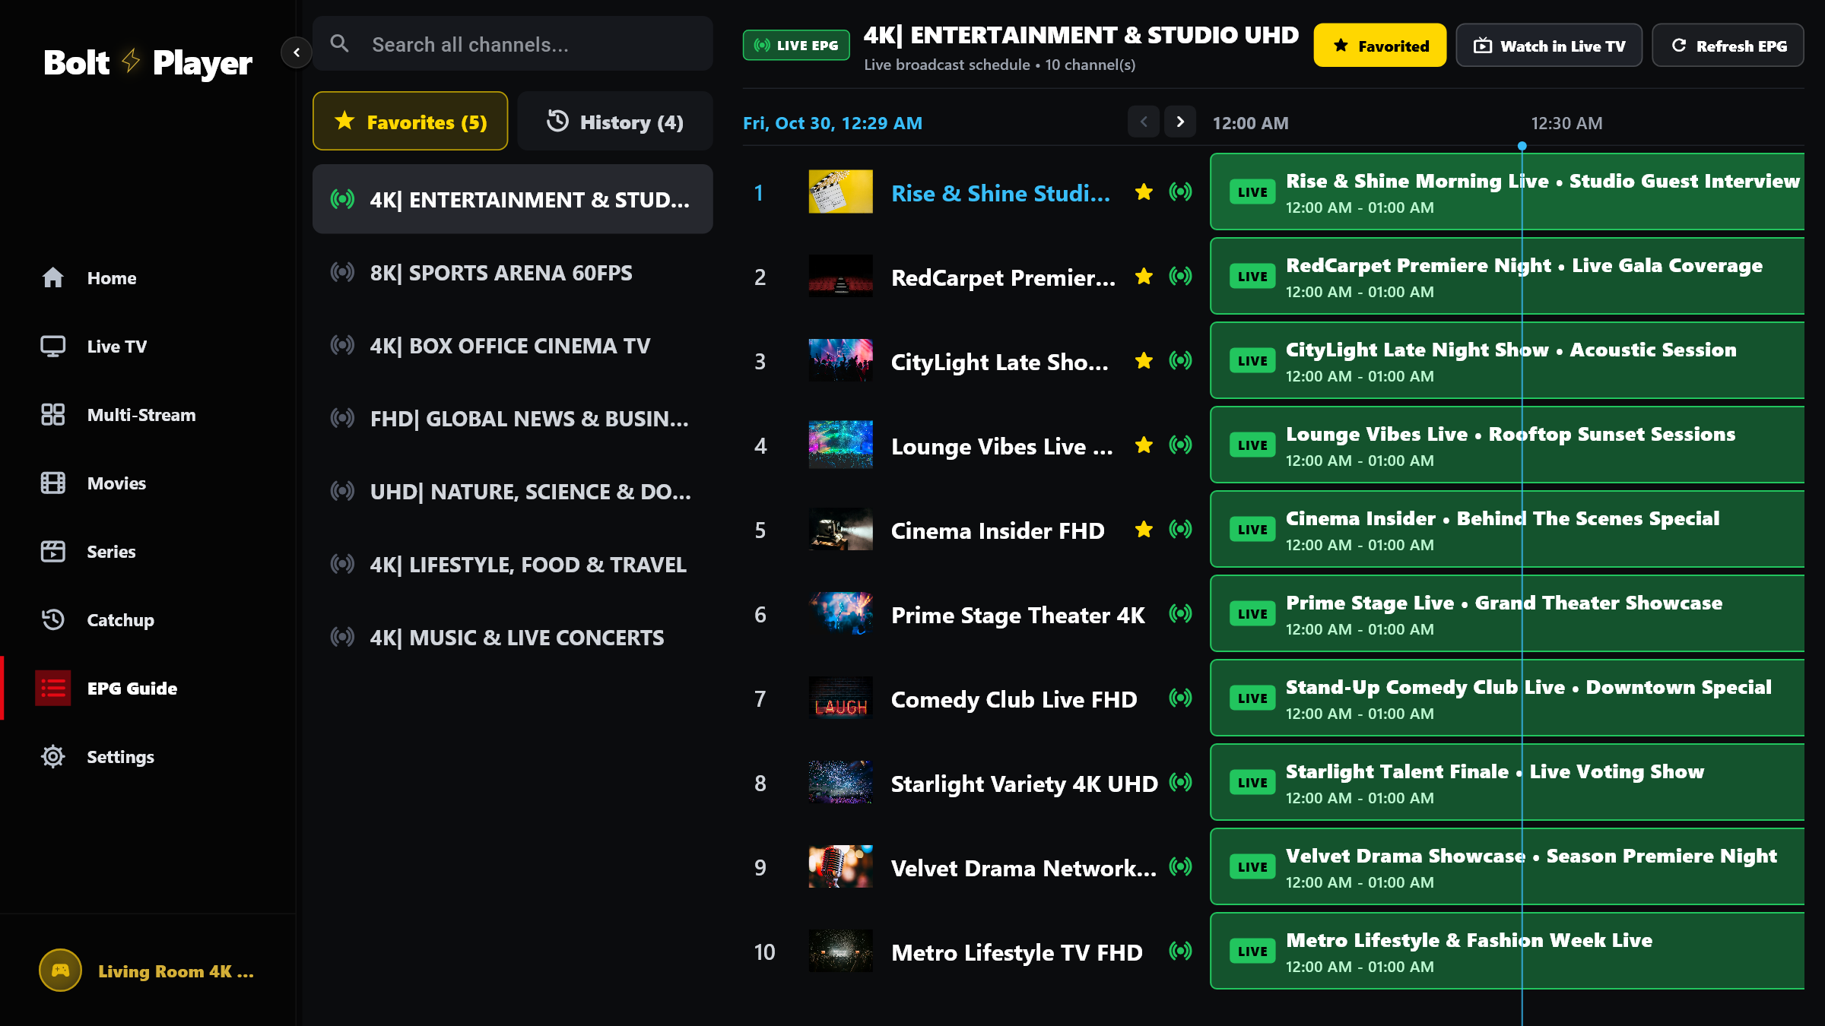Click the Watch in Live TV button
Viewport: 1825px width, 1026px height.
(1548, 46)
